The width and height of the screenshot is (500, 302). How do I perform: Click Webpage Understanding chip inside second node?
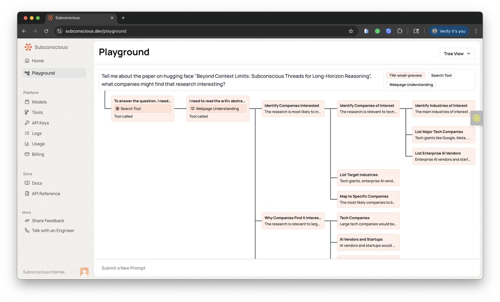tap(218, 109)
